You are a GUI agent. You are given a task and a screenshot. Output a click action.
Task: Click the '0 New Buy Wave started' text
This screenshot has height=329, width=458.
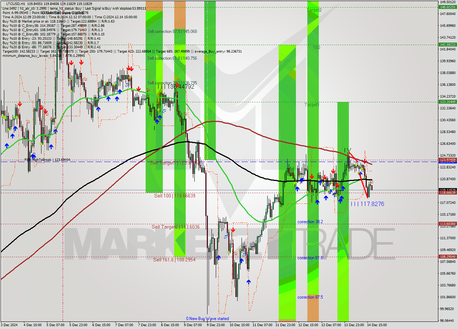(x=208, y=319)
